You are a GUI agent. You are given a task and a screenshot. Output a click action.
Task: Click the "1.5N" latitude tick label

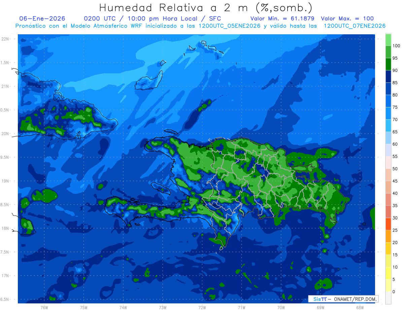pyautogui.click(x=5, y=63)
